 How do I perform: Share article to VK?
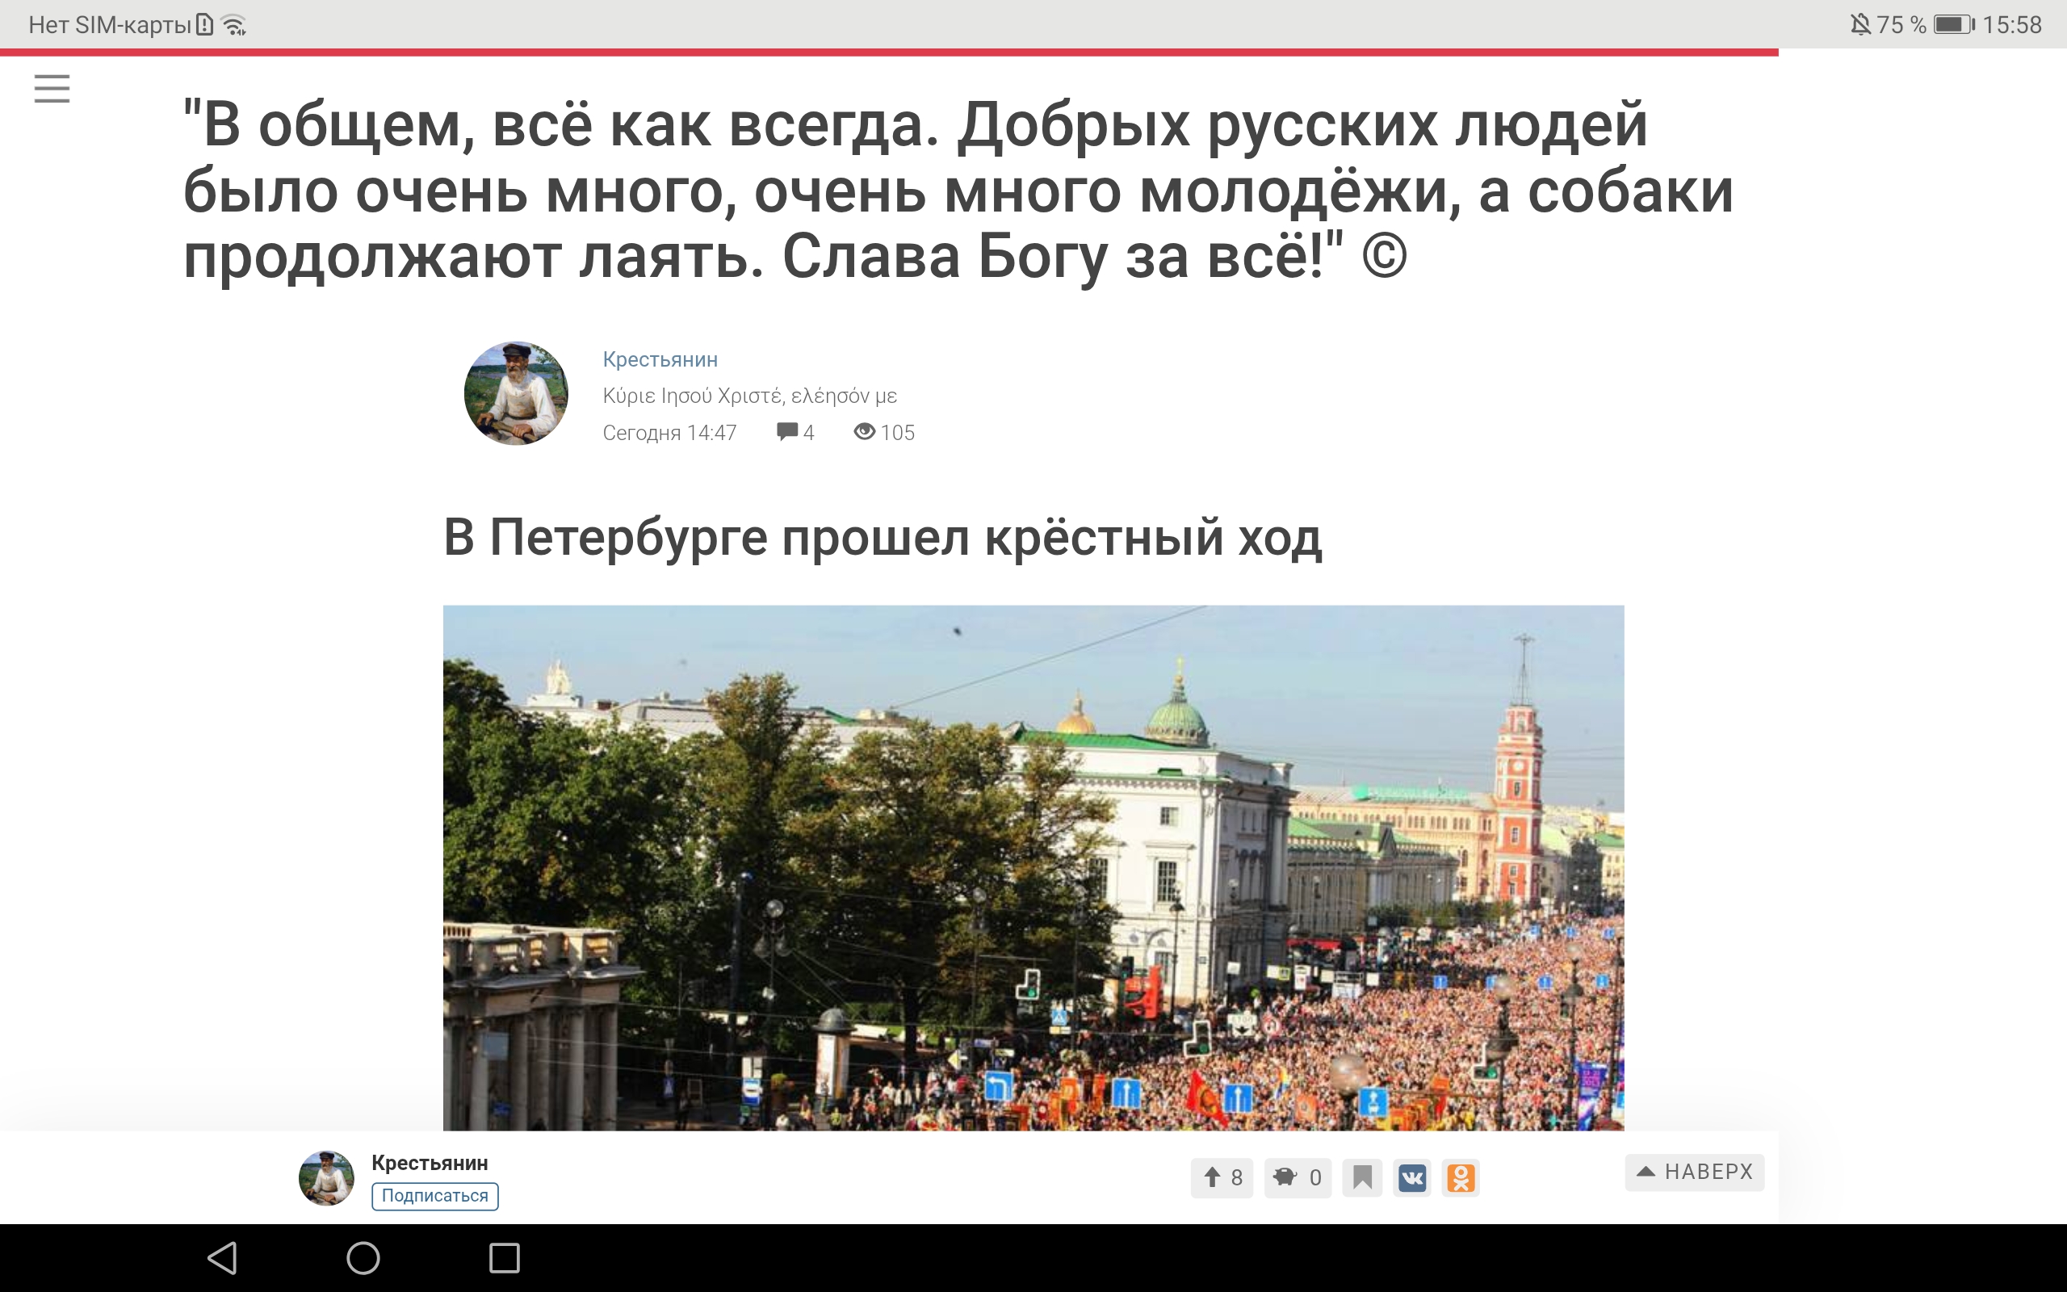1412,1178
